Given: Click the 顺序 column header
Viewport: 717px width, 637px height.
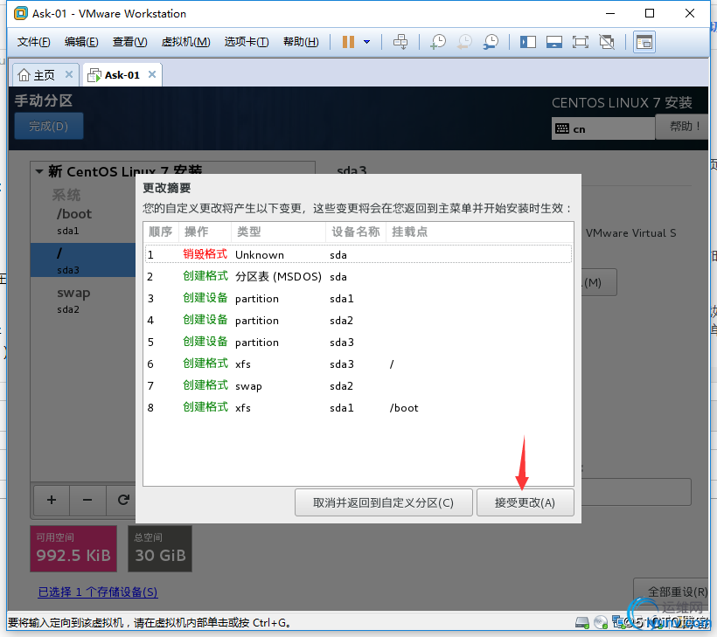Looking at the screenshot, I should point(161,232).
